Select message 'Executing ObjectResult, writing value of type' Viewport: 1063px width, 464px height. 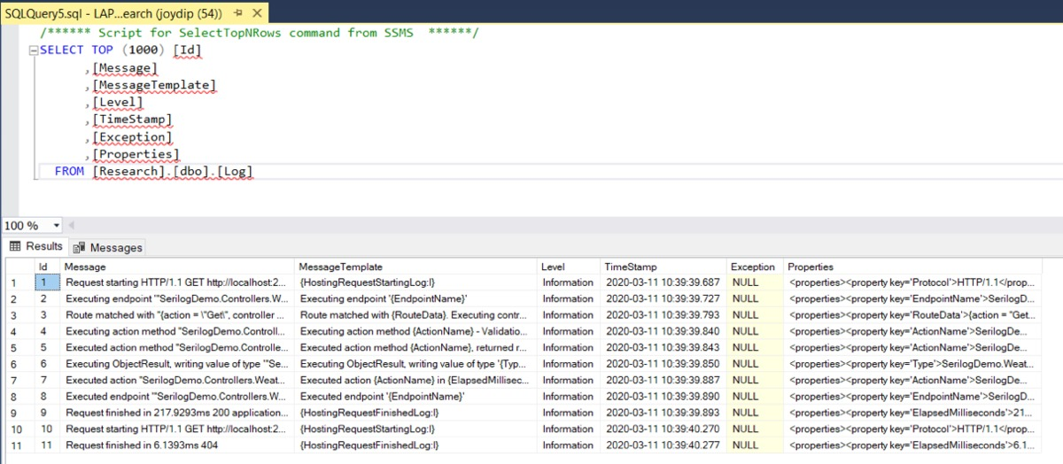[x=177, y=364]
